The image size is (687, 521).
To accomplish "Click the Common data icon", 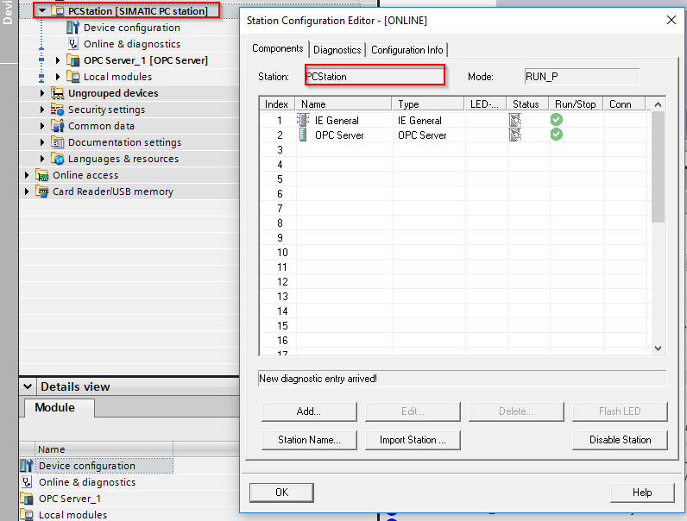I will pyautogui.click(x=58, y=126).
